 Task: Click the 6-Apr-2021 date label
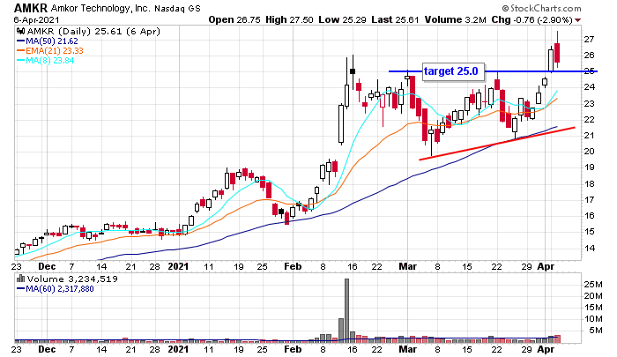36,20
